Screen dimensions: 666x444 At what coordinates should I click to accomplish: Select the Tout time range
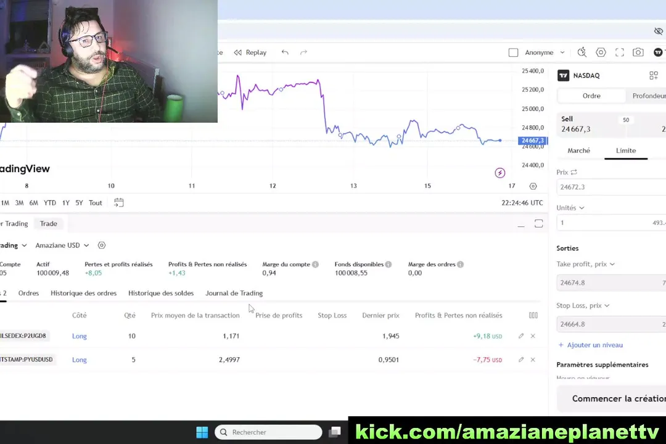click(x=95, y=203)
